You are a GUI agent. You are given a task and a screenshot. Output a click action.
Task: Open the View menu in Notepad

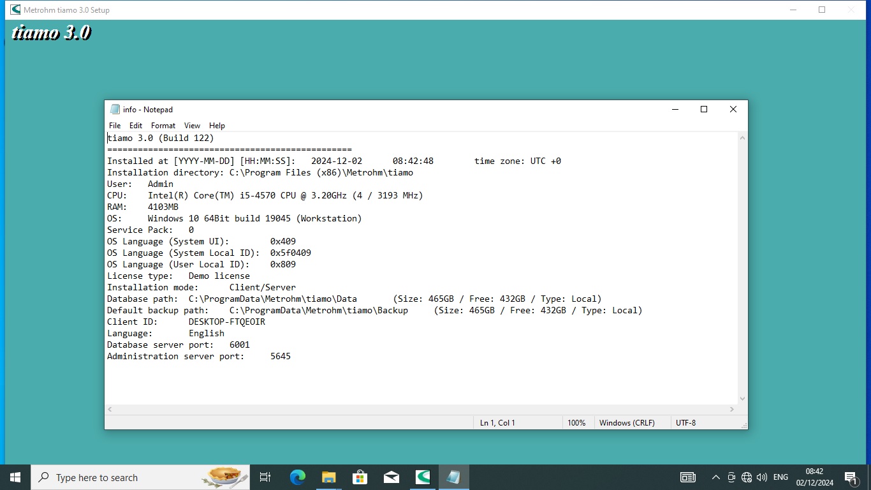point(192,126)
